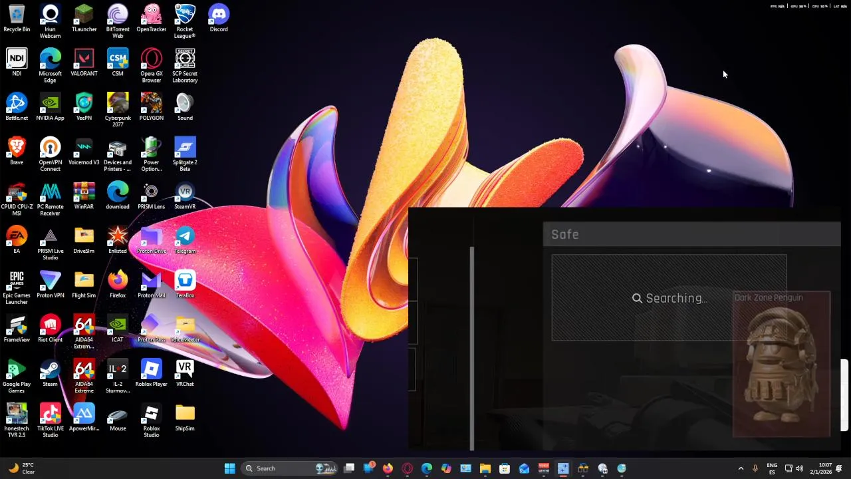
Task: Open the Flight Sim folder icon
Action: coord(84,285)
